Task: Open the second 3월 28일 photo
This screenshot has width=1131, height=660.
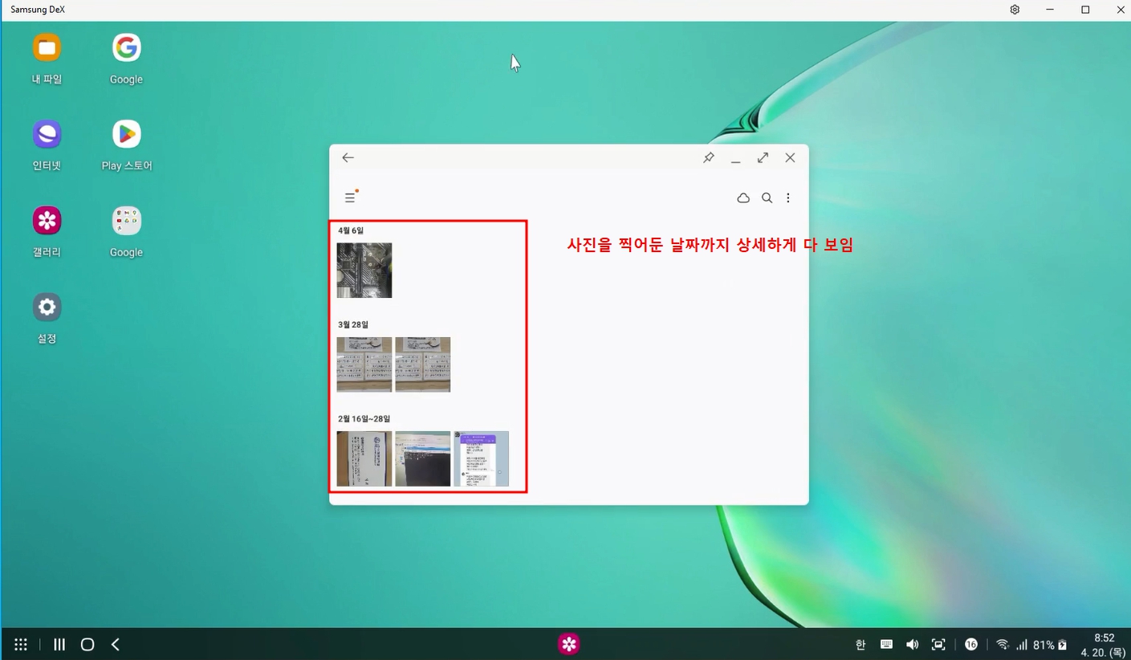Action: (423, 365)
